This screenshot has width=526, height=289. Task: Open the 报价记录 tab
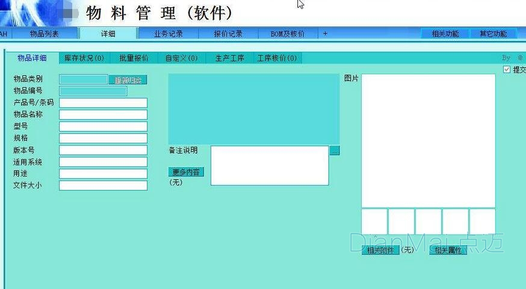(228, 34)
